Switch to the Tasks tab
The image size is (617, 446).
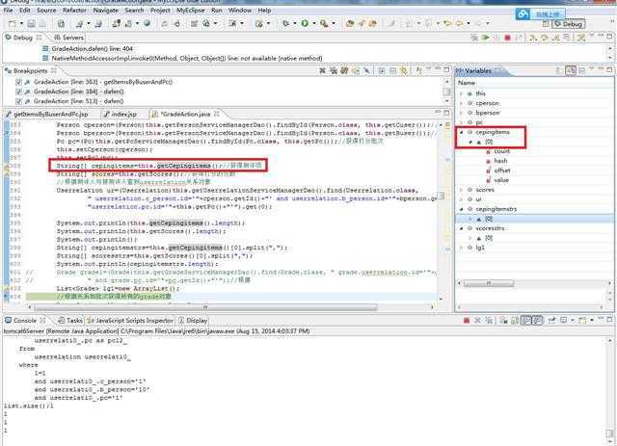pyautogui.click(x=70, y=321)
